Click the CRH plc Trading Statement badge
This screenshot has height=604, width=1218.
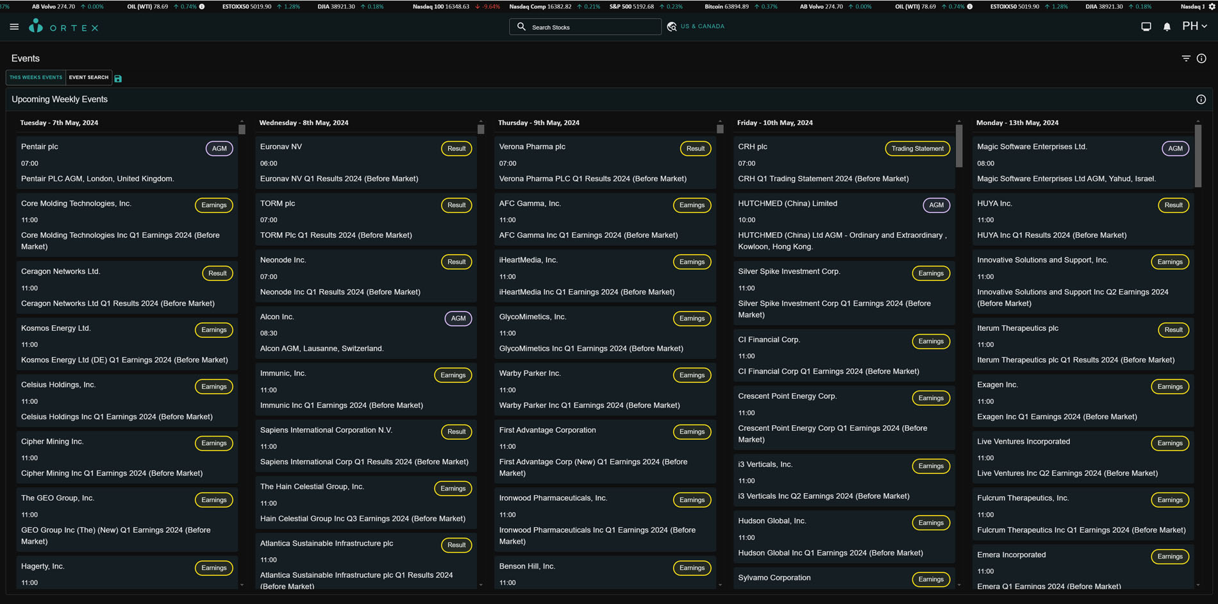917,149
